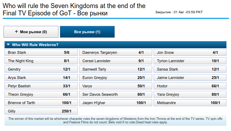This screenshot has height=131, width=231.
Task: Pick Ser Davos Seaworth 80/1
Action: (x=115, y=94)
